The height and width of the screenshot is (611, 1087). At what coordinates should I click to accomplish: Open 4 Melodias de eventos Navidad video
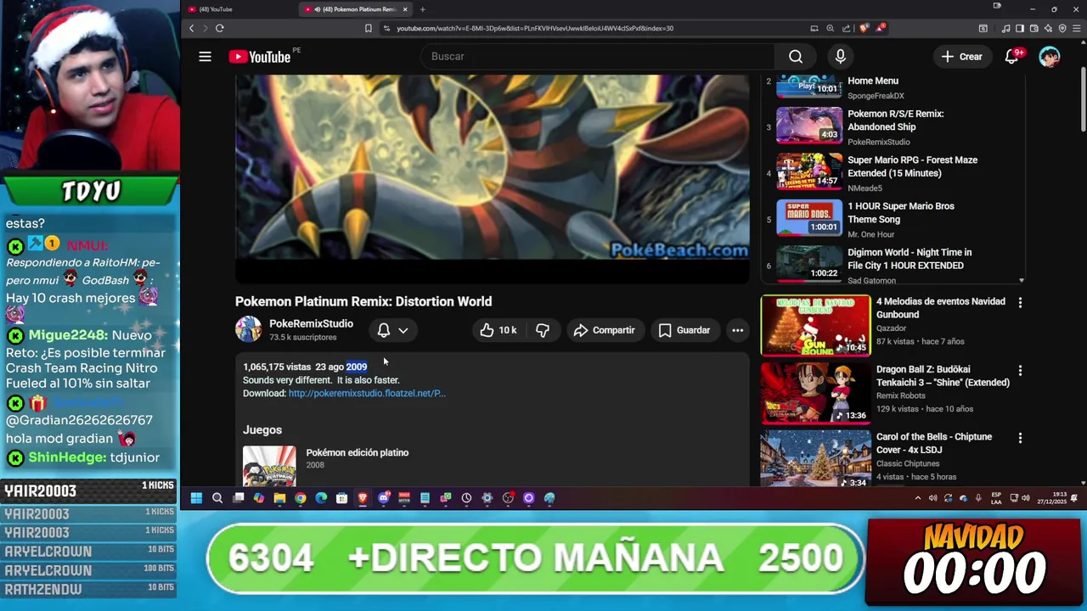(x=941, y=308)
